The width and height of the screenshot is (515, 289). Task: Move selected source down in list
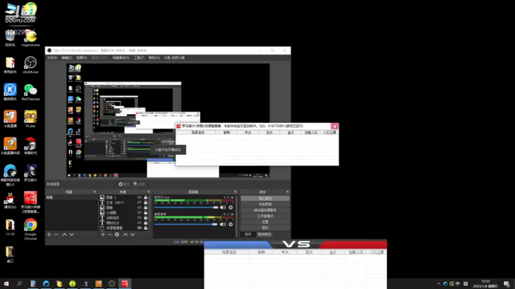(x=133, y=234)
